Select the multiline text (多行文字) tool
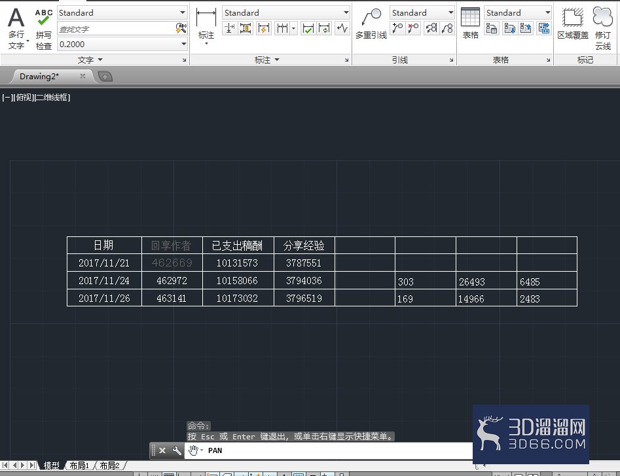Image resolution: width=620 pixels, height=476 pixels. click(x=16, y=27)
